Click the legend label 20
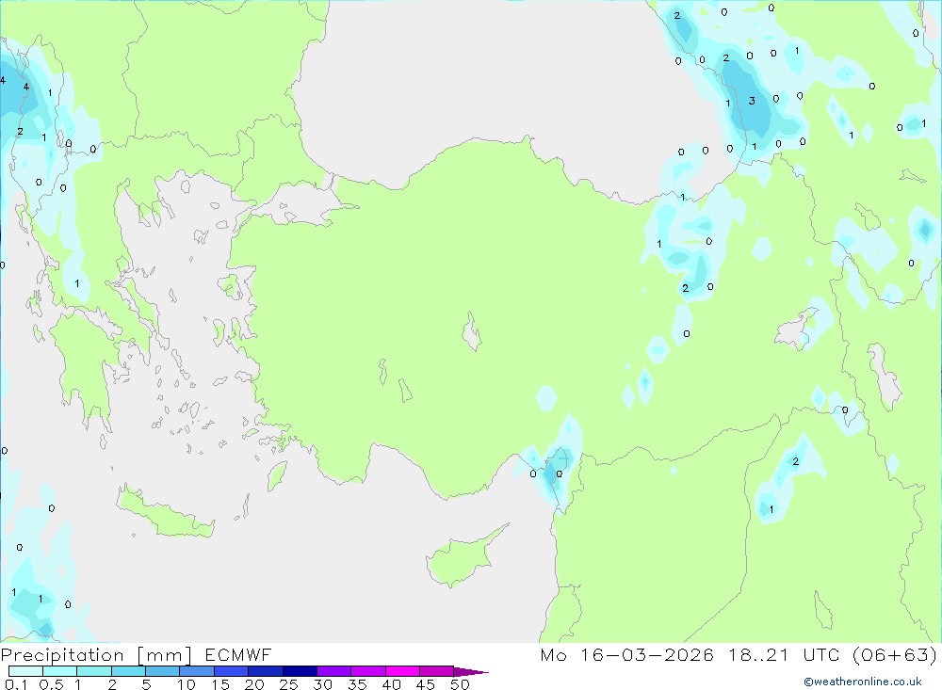This screenshot has width=942, height=690. click(254, 684)
